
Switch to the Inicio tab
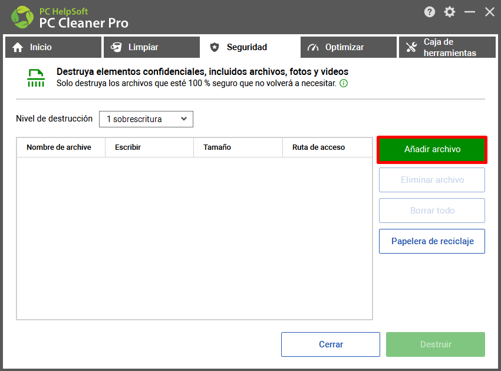pyautogui.click(x=53, y=47)
